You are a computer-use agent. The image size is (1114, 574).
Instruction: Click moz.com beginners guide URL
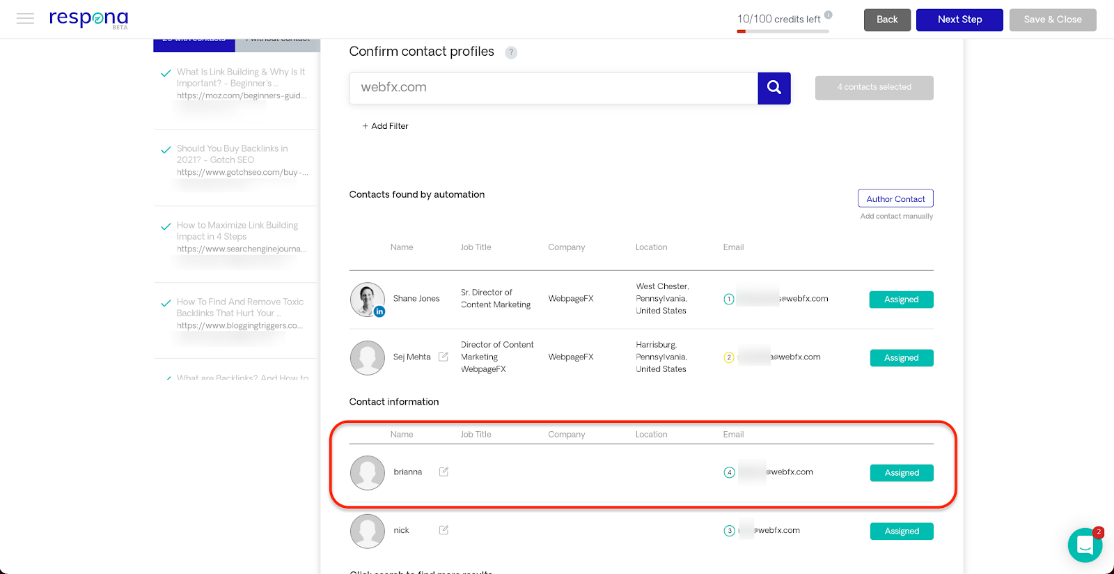pos(242,96)
